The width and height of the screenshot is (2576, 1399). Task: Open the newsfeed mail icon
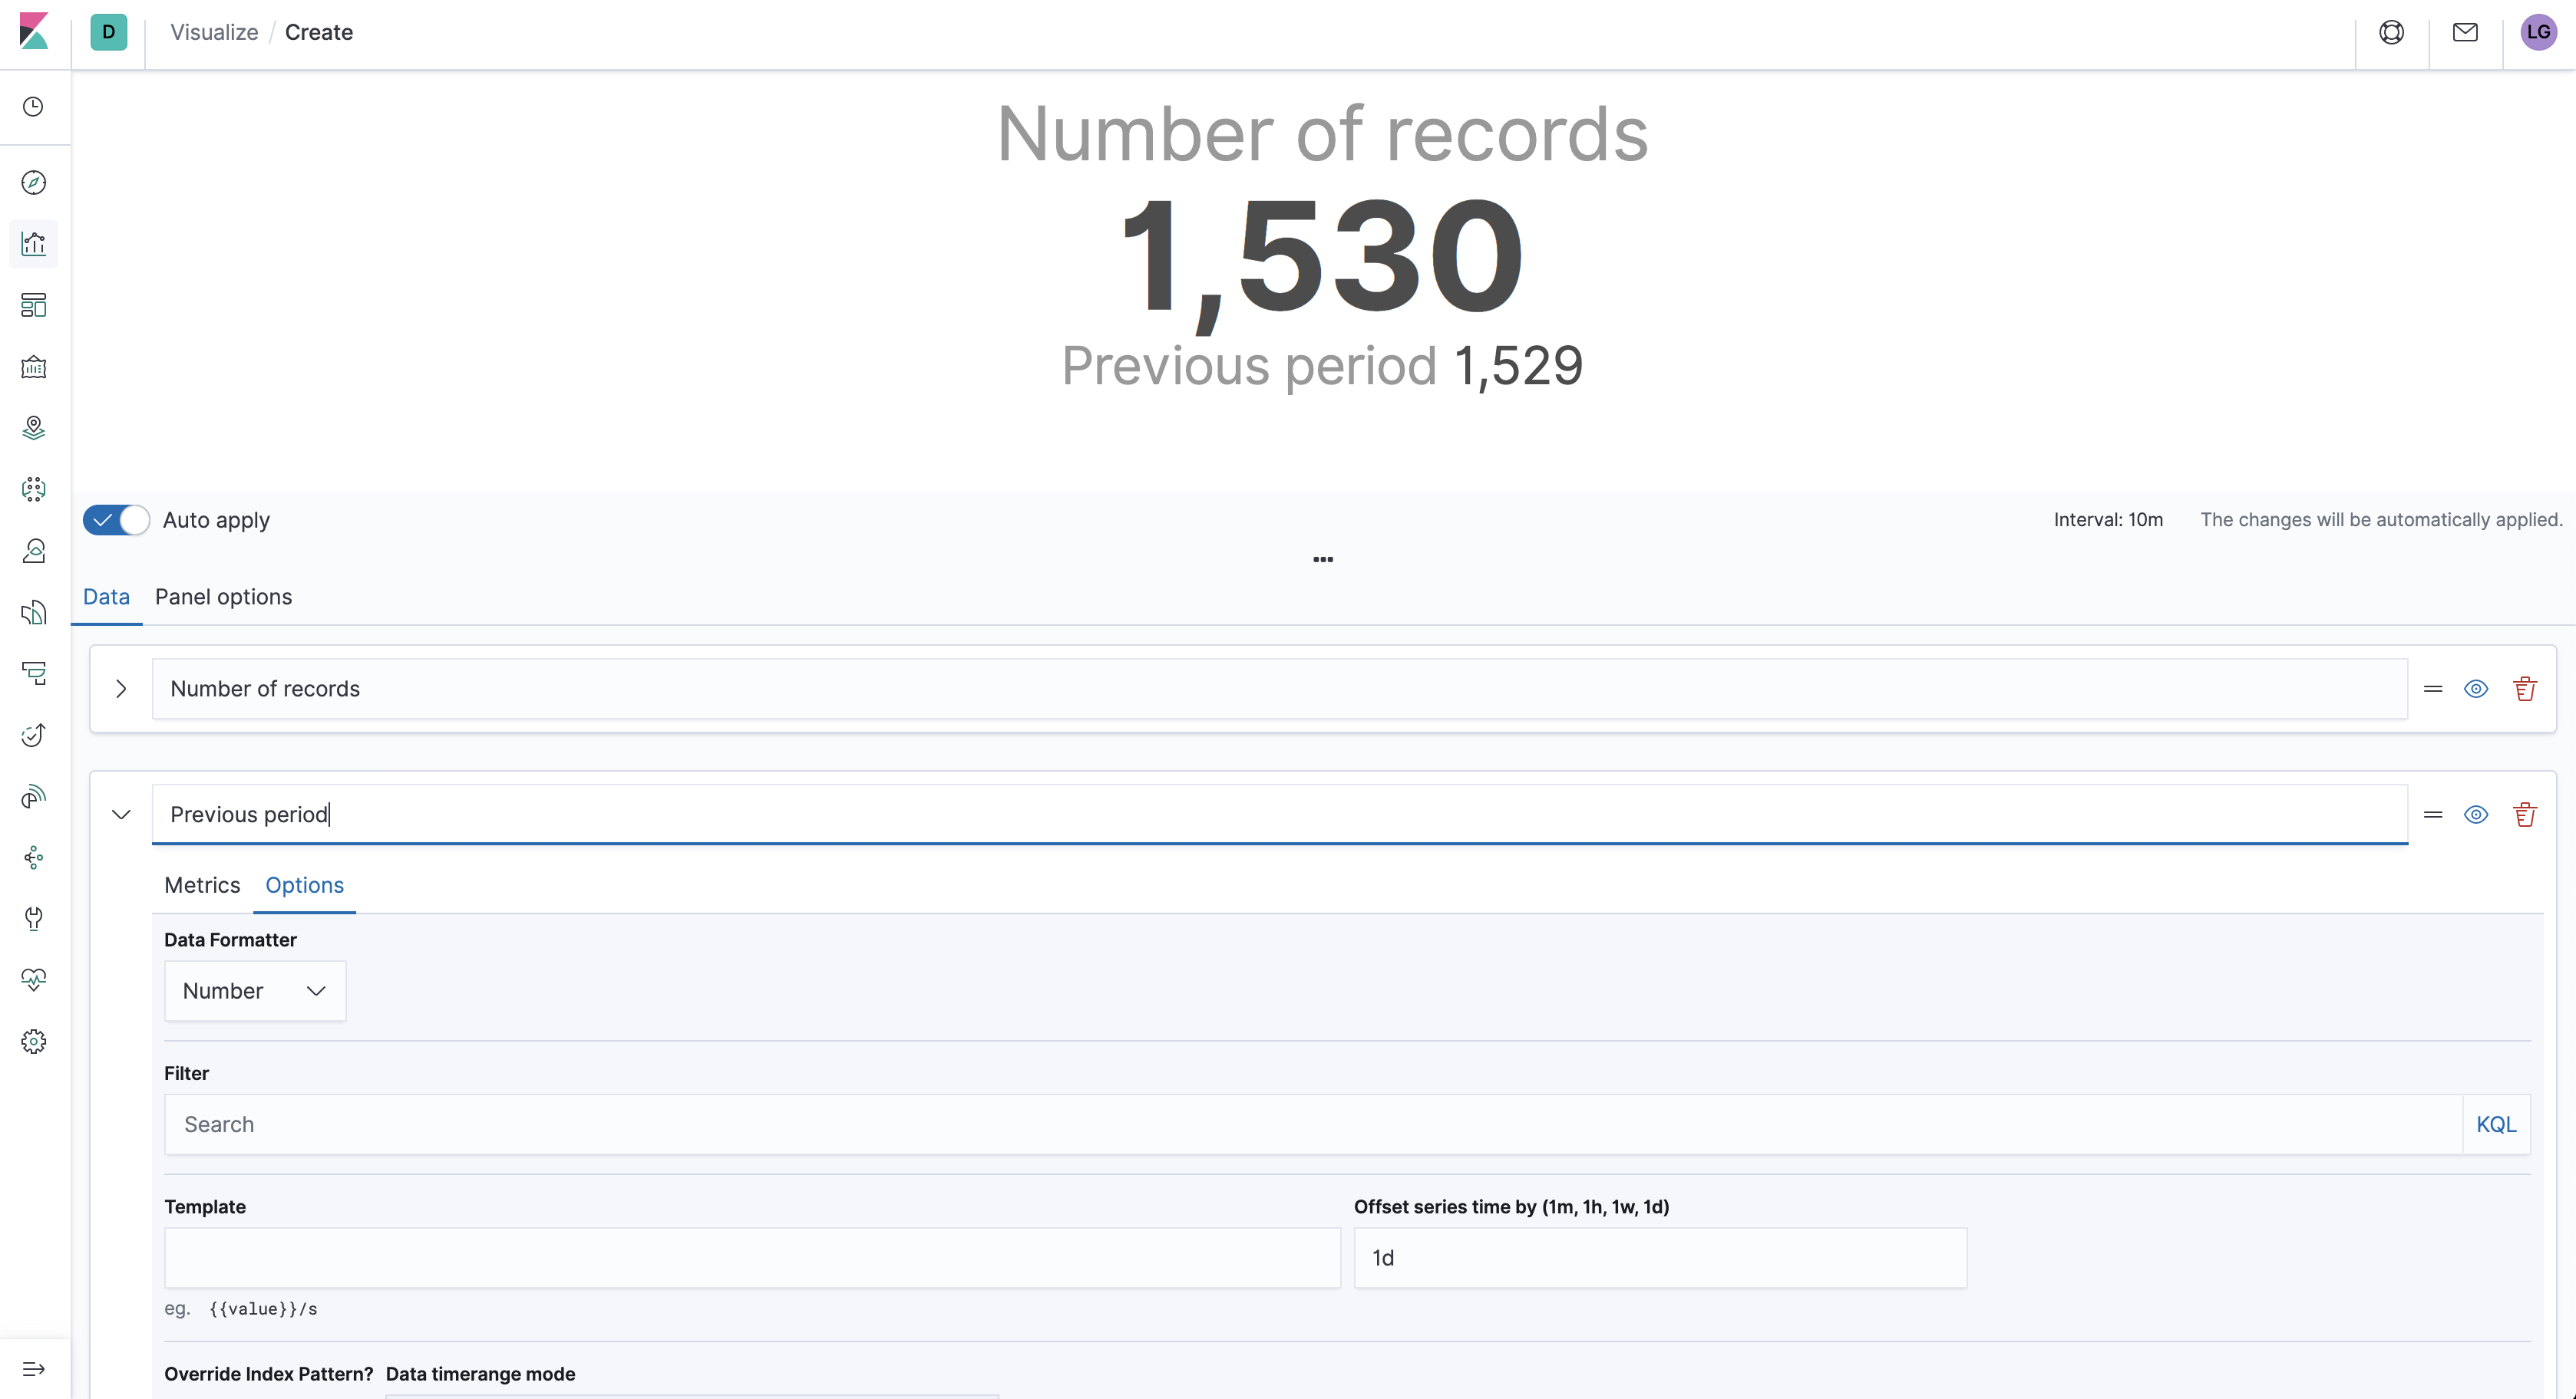[x=2465, y=32]
